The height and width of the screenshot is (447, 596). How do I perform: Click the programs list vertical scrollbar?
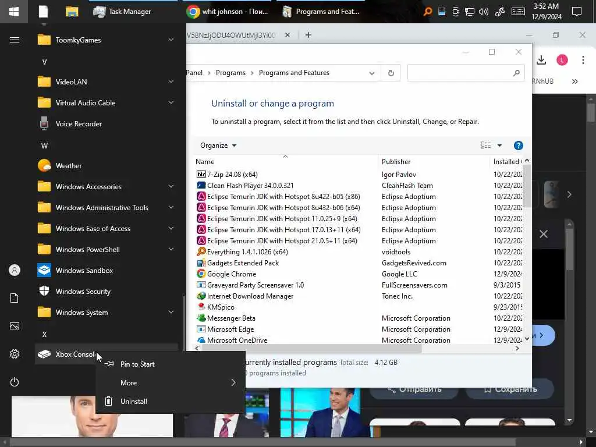[x=527, y=186]
